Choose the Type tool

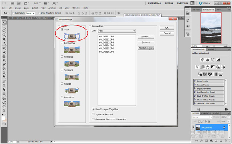[4, 86]
